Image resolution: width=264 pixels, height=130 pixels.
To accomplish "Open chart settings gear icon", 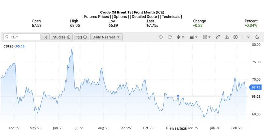I will pyautogui.click(x=235, y=37).
